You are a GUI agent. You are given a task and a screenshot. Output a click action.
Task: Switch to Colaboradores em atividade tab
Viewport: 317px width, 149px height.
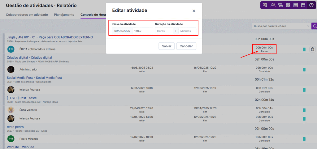pyautogui.click(x=27, y=15)
